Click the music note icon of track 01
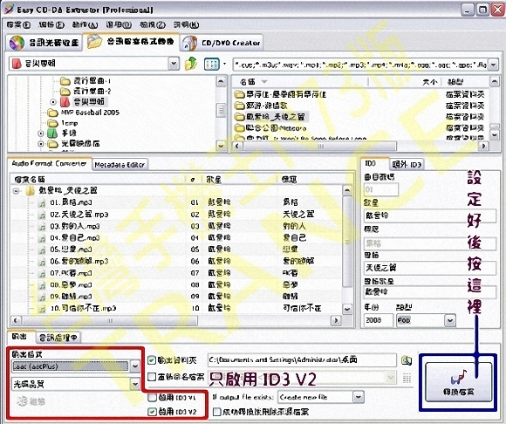The width and height of the screenshot is (506, 424). tap(42, 203)
